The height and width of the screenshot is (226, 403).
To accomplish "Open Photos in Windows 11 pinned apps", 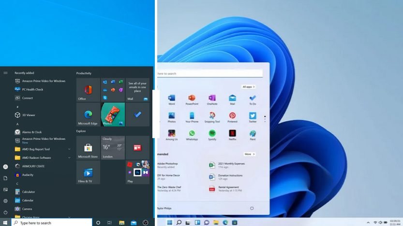I will [x=171, y=117].
